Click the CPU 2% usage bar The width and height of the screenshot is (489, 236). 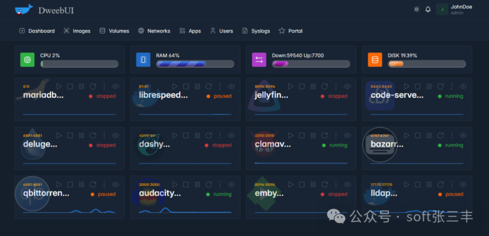click(79, 64)
